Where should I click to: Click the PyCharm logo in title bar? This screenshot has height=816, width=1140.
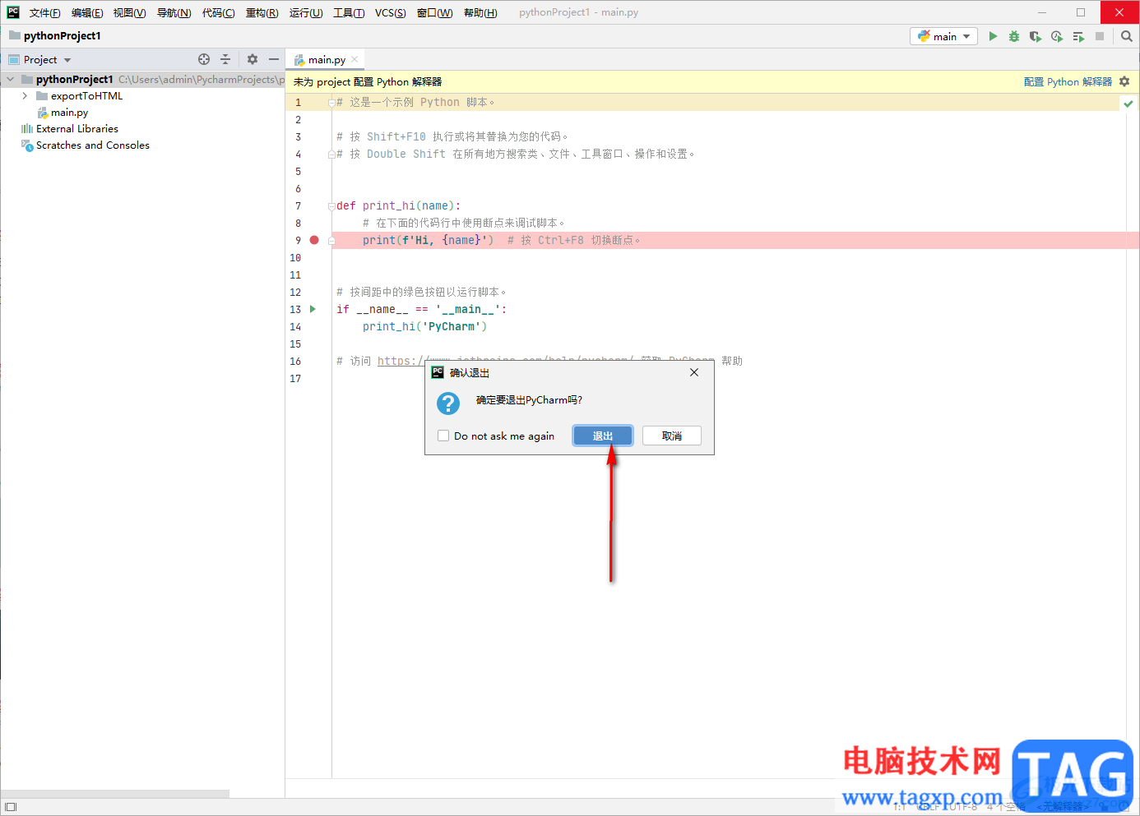pyautogui.click(x=13, y=12)
